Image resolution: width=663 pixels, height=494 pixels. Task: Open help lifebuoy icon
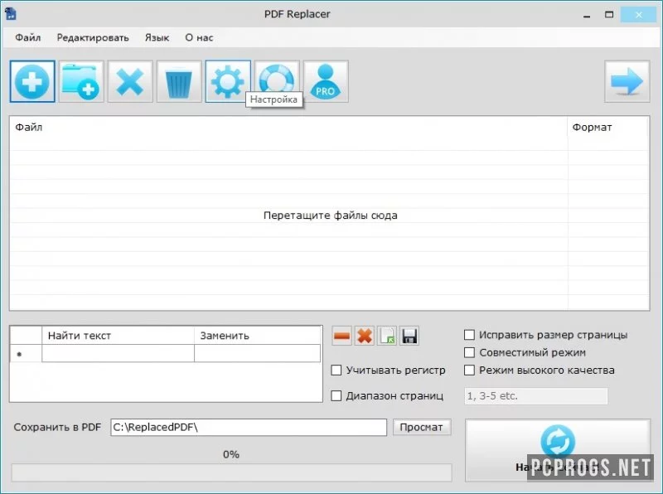277,77
